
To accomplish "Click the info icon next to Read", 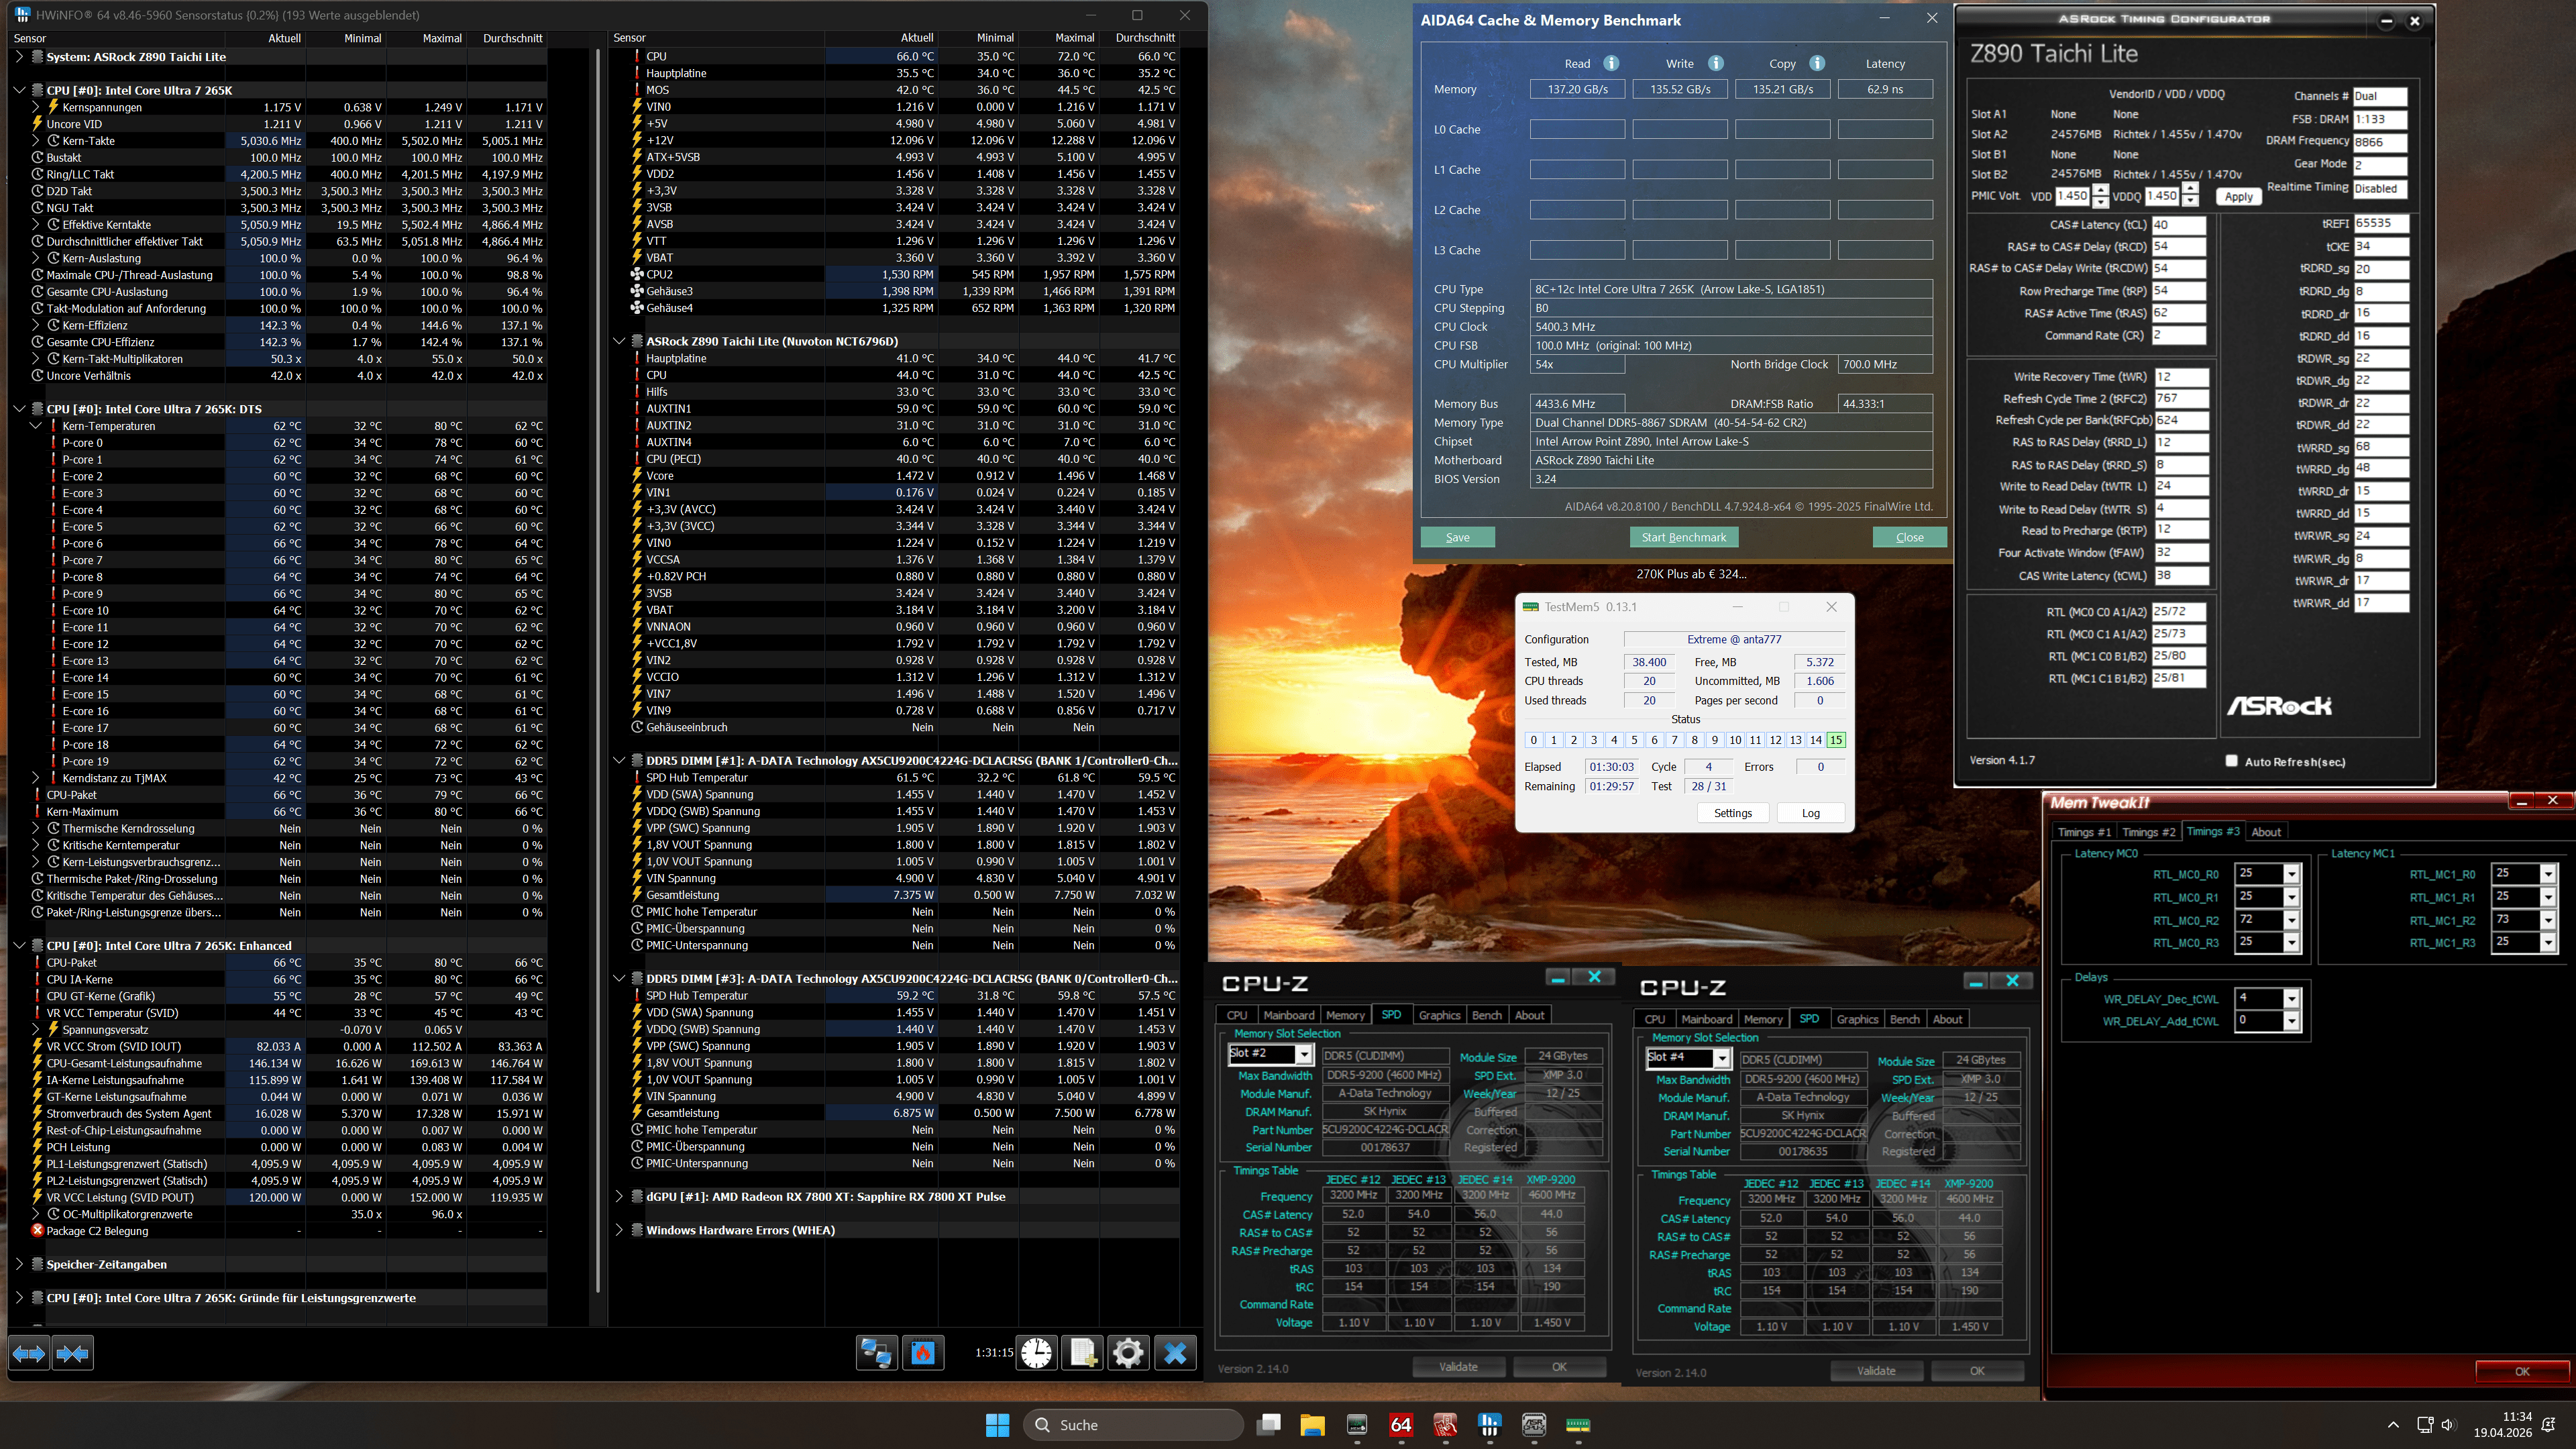I will coord(1611,63).
